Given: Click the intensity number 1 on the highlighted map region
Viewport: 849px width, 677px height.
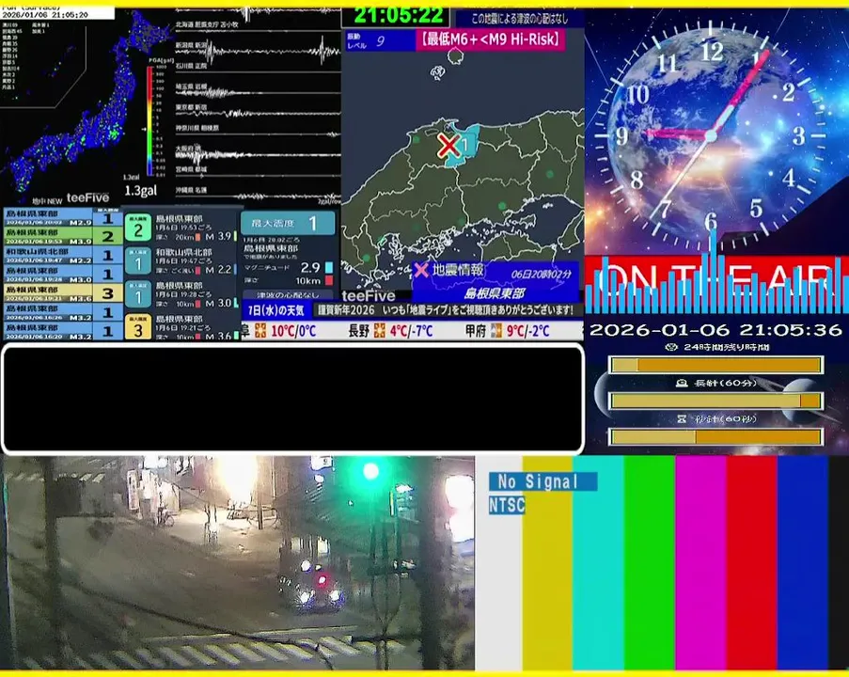Looking at the screenshot, I should click(464, 145).
